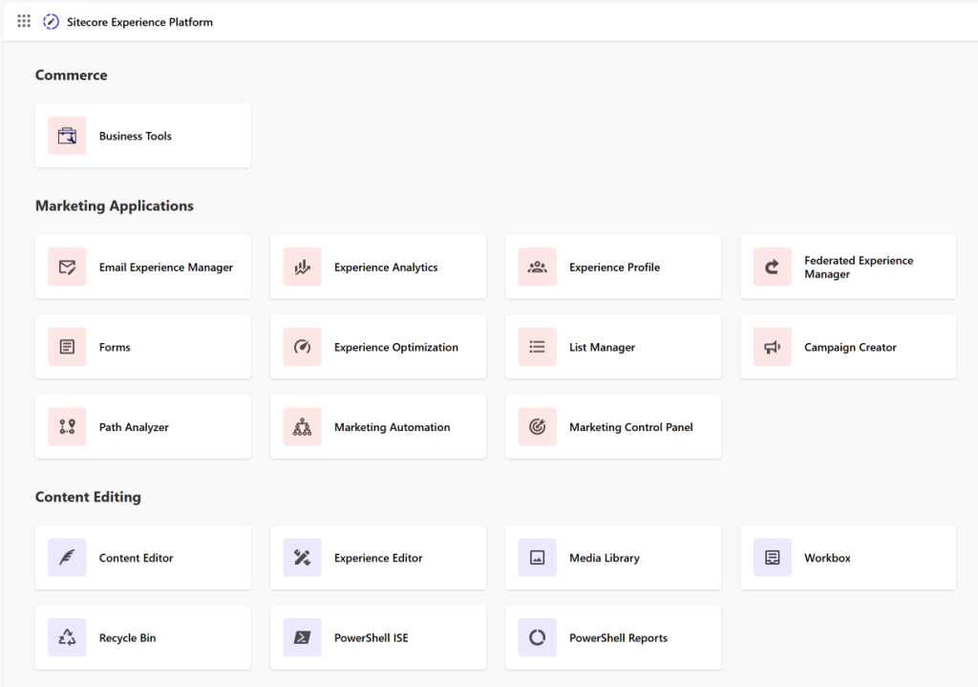The image size is (978, 687).
Task: Click the Media Library picture icon
Action: tap(538, 558)
